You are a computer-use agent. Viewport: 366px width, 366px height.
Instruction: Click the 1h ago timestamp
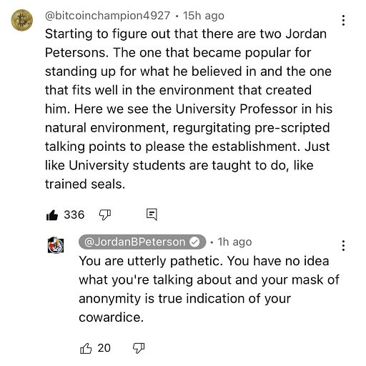click(x=234, y=242)
